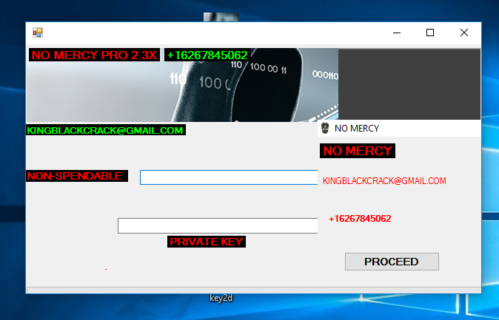Click the green +16267845062 phone label
The width and height of the screenshot is (499, 320).
207,55
